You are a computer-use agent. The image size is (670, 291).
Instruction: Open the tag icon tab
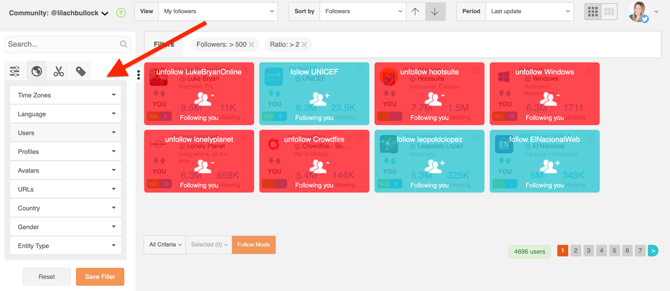(x=81, y=71)
